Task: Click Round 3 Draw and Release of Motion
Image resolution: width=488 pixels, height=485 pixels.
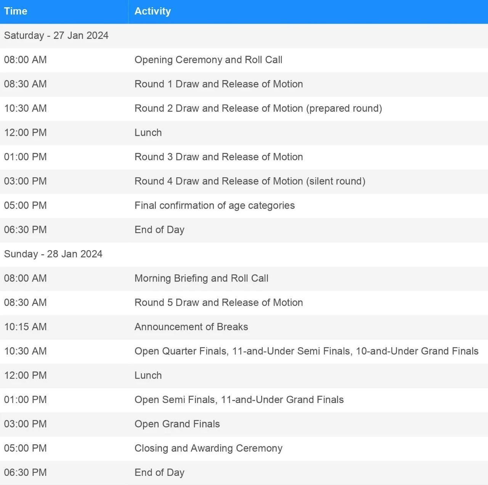Action: (x=218, y=157)
